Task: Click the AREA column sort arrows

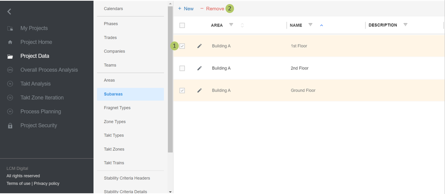Action: click(242, 25)
